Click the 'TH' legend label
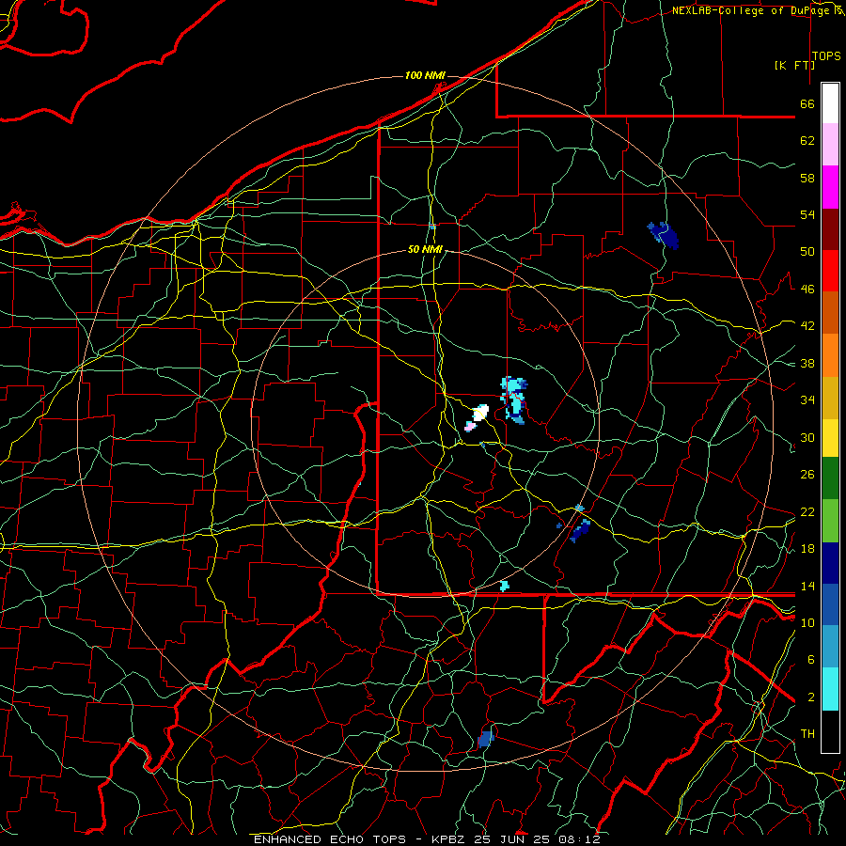Viewport: 846px width, 846px height. [807, 734]
